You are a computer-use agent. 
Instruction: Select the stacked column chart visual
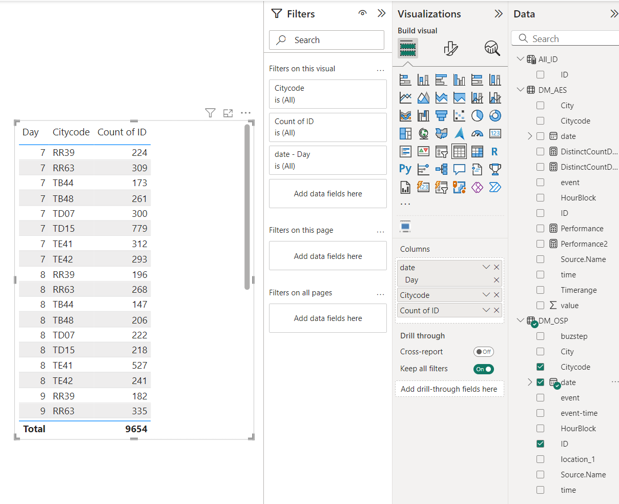click(x=423, y=80)
